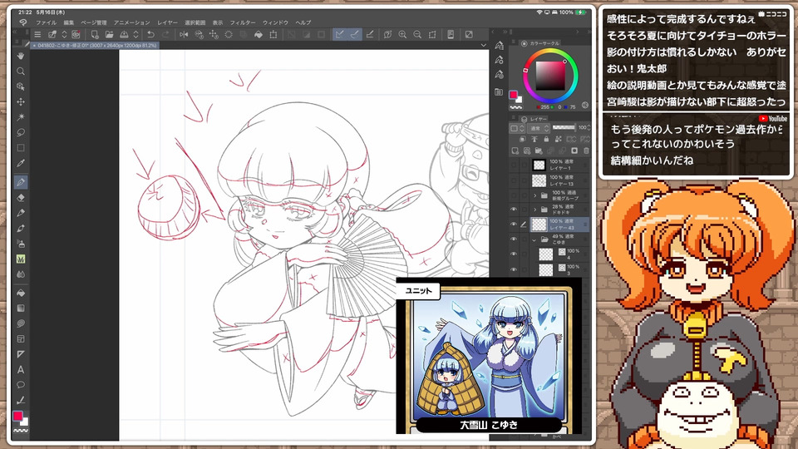Select the Text tool
Screen dimensions: 798x449
(20, 369)
